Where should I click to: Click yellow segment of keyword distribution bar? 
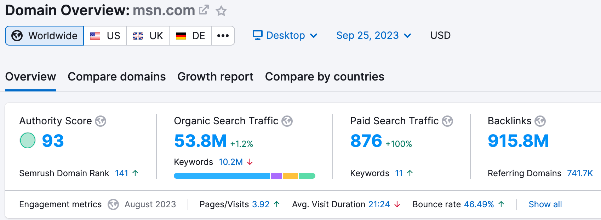[x=290, y=176]
